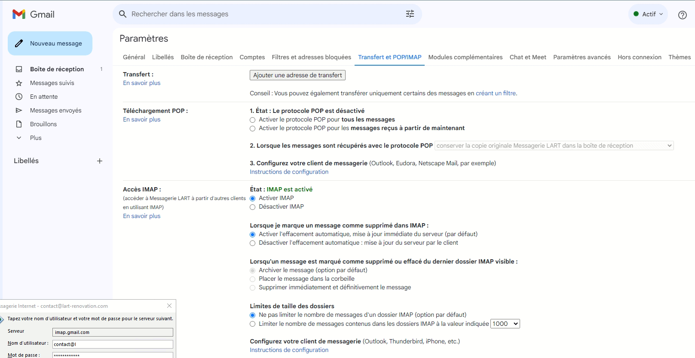Open En attente in sidebar

click(x=44, y=97)
